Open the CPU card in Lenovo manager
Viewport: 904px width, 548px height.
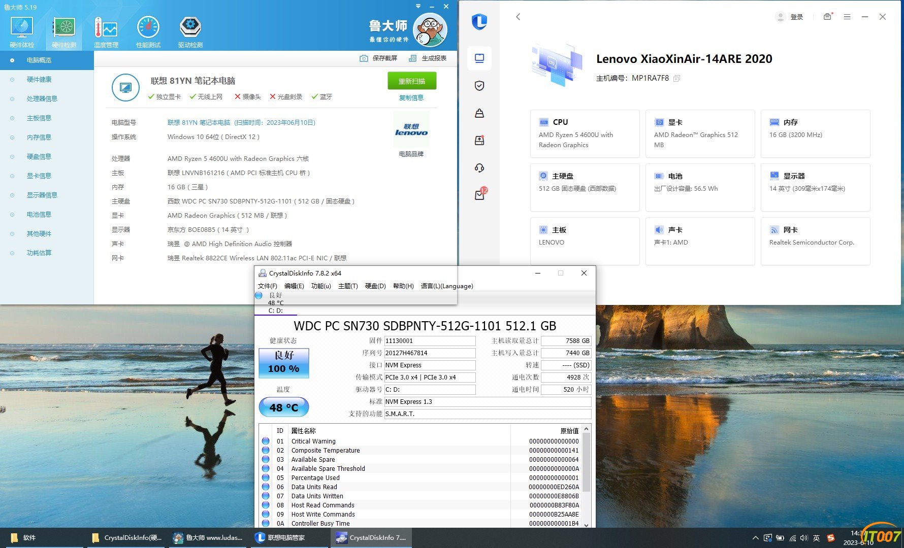click(x=585, y=133)
